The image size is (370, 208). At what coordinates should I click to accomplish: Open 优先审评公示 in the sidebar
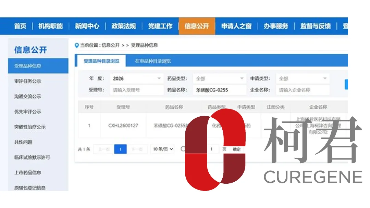pyautogui.click(x=28, y=112)
